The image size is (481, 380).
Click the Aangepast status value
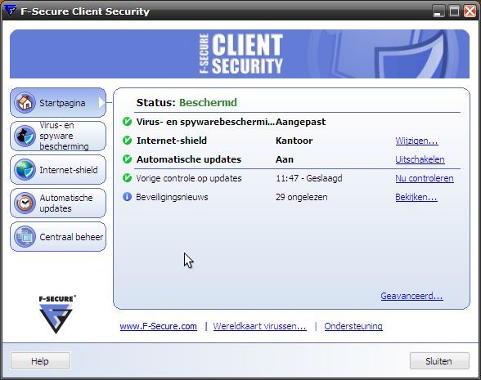pyautogui.click(x=301, y=122)
